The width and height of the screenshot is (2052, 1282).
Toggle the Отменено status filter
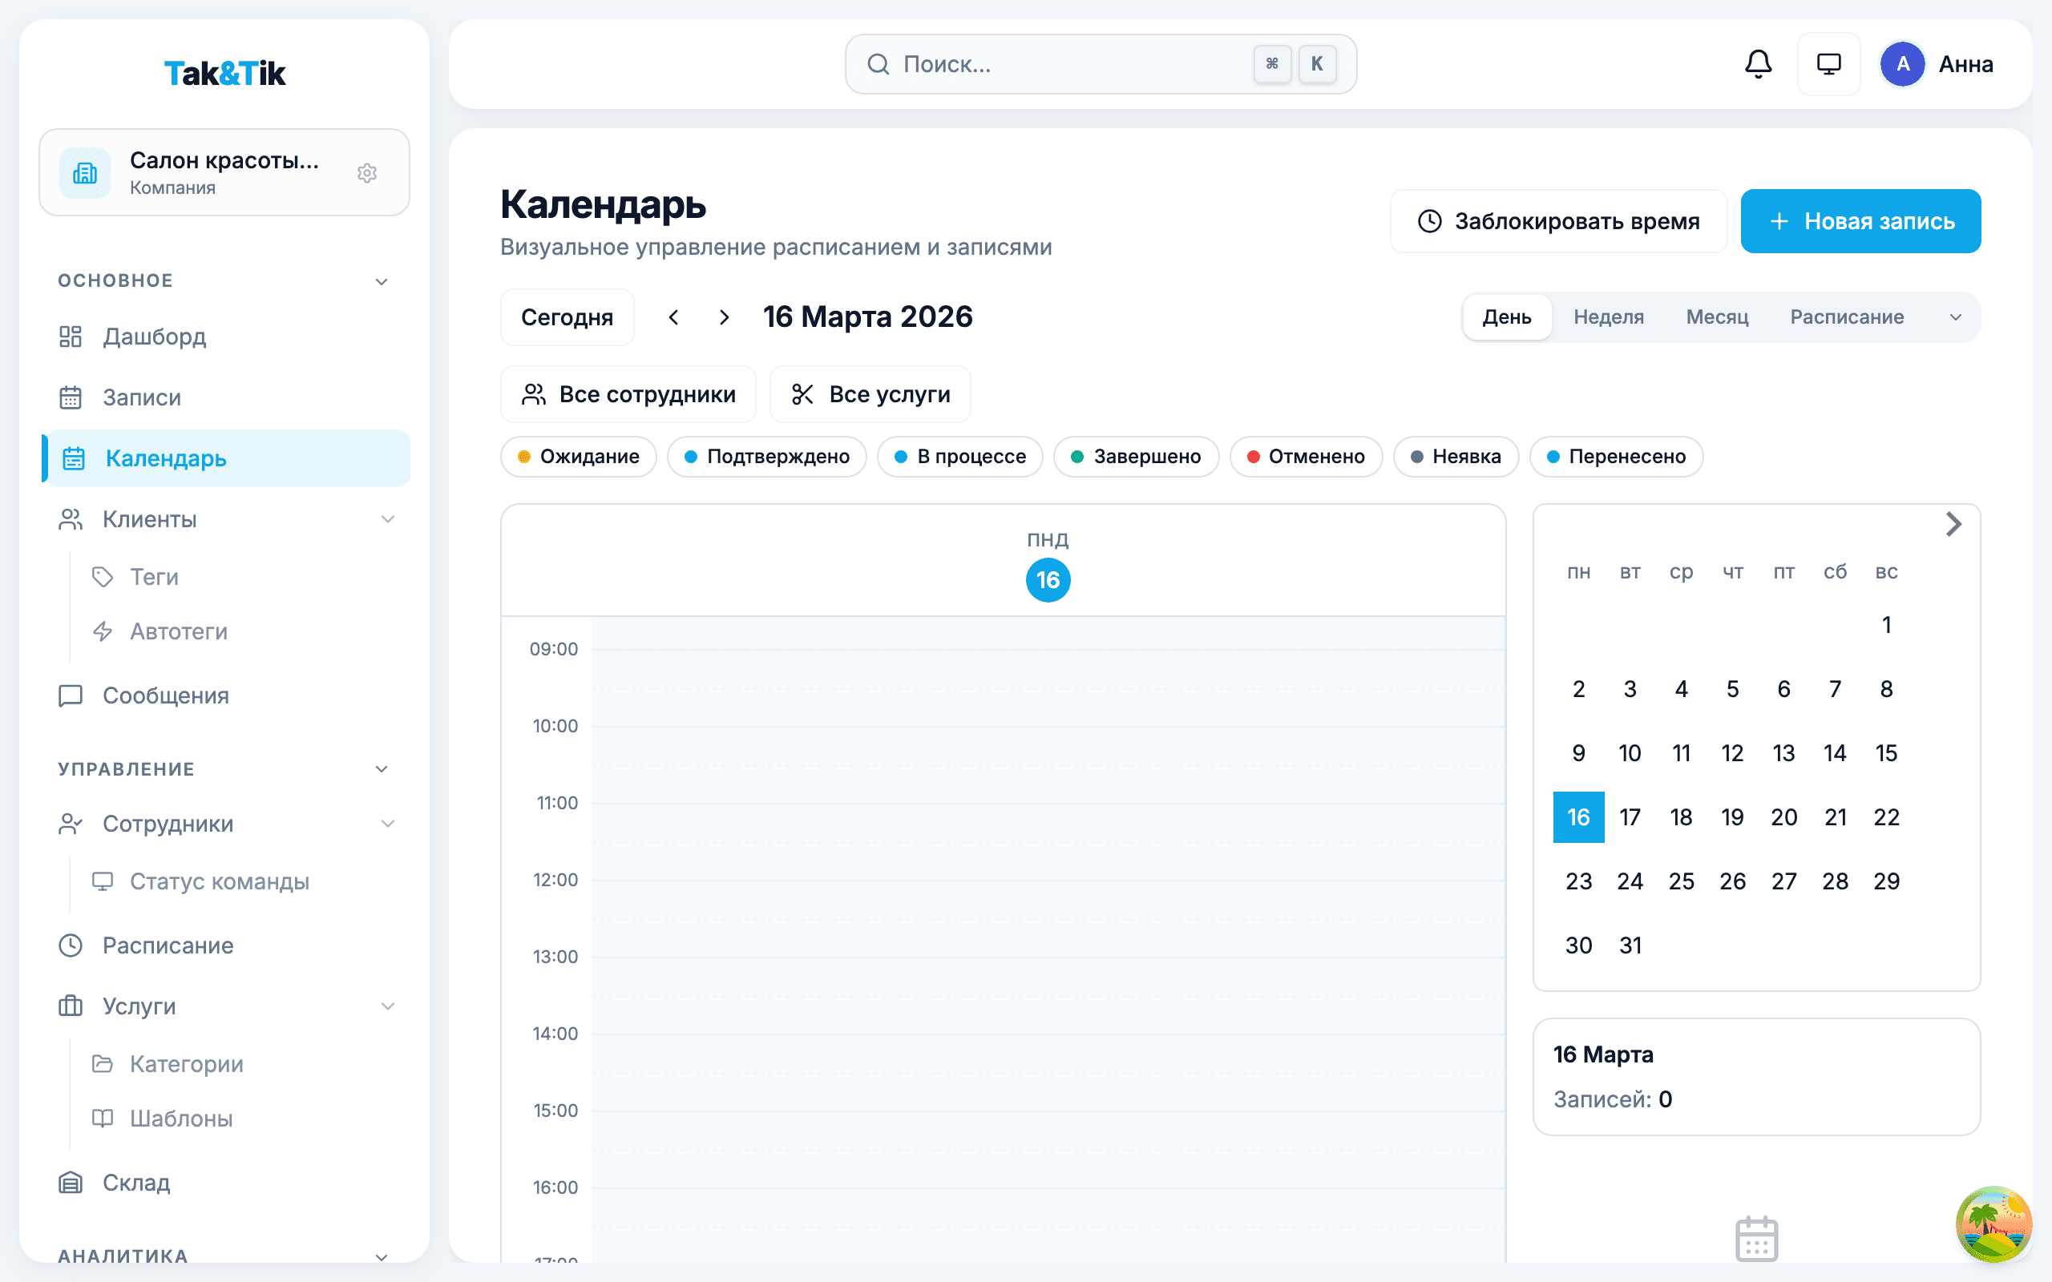click(x=1305, y=457)
